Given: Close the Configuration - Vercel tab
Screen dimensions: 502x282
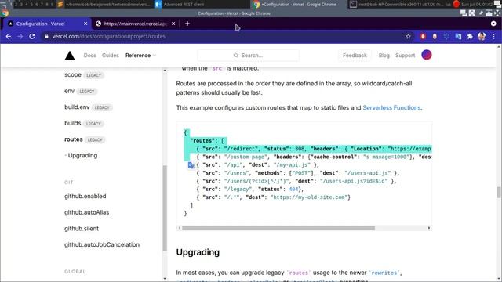Looking at the screenshot, I should click(x=85, y=23).
